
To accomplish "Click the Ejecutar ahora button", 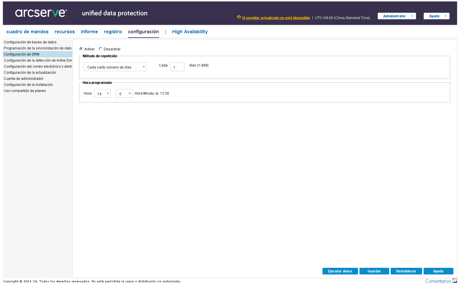I will (340, 271).
